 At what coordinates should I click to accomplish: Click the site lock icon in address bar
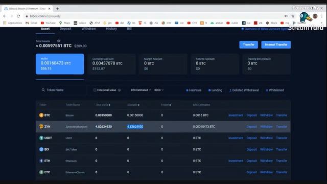click(x=27, y=16)
